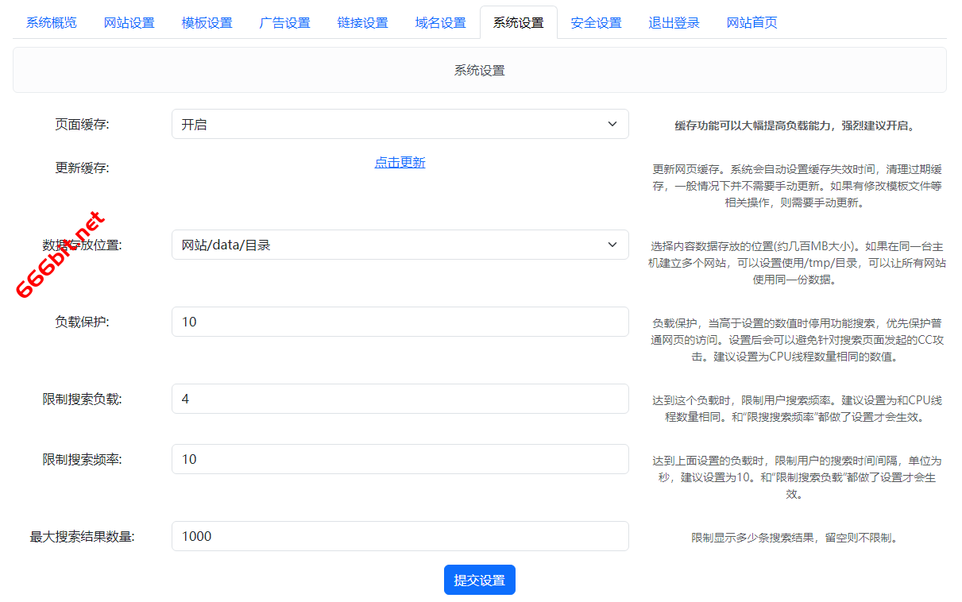This screenshot has width=962, height=602.
Task: Switch to the 模板设置 tab
Action: point(207,22)
